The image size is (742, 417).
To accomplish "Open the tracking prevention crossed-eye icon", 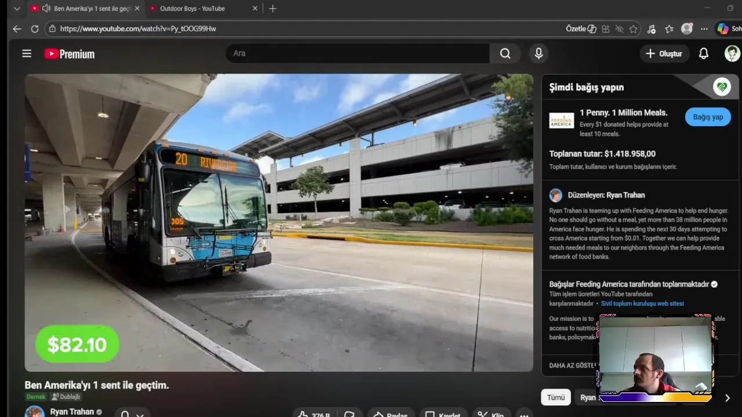I will click(x=619, y=29).
